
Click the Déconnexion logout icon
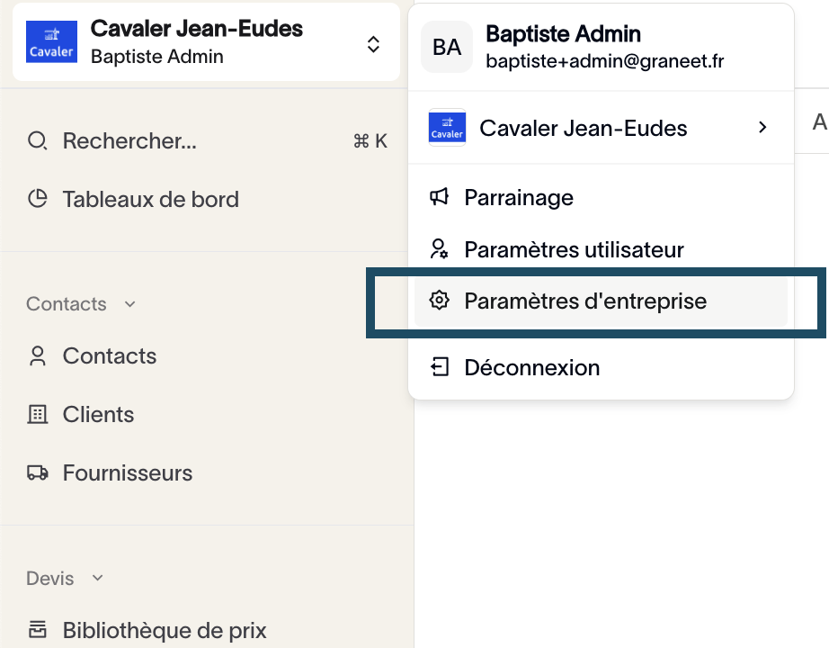click(439, 367)
